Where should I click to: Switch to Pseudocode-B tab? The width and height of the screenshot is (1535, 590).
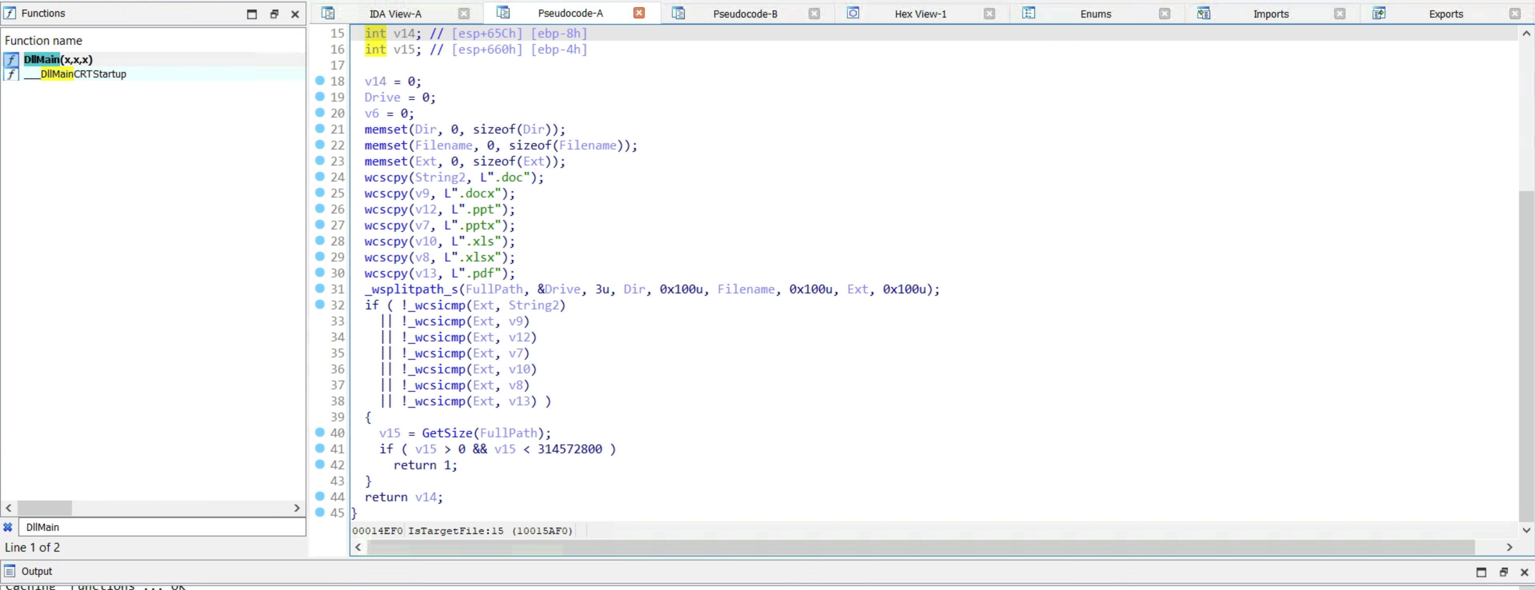coord(745,13)
